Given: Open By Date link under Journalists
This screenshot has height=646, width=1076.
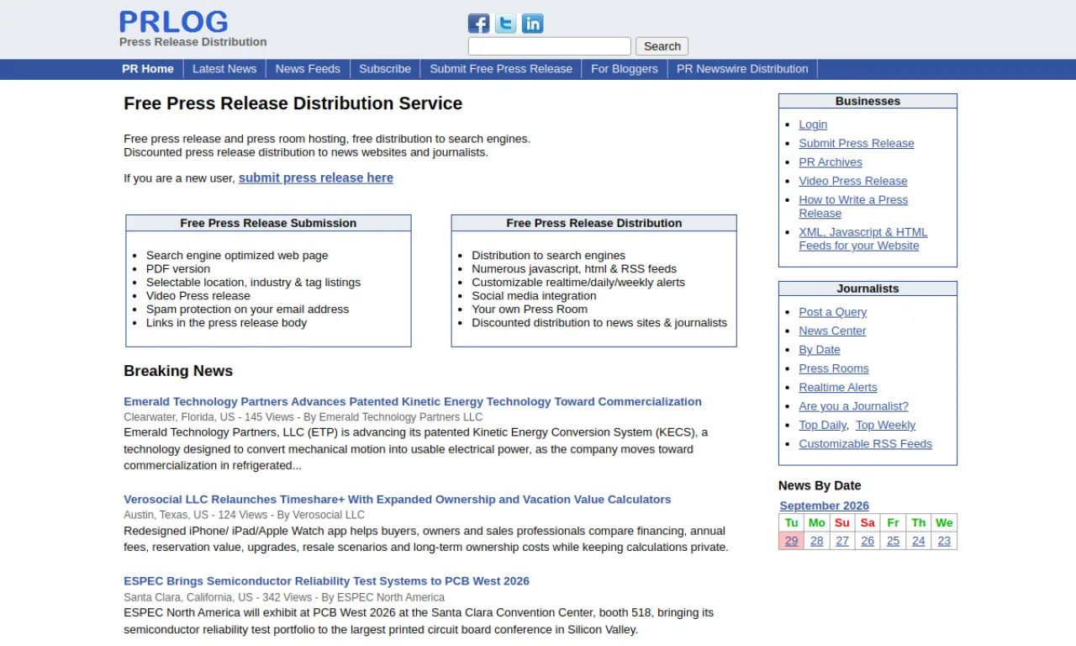Looking at the screenshot, I should click(x=820, y=349).
